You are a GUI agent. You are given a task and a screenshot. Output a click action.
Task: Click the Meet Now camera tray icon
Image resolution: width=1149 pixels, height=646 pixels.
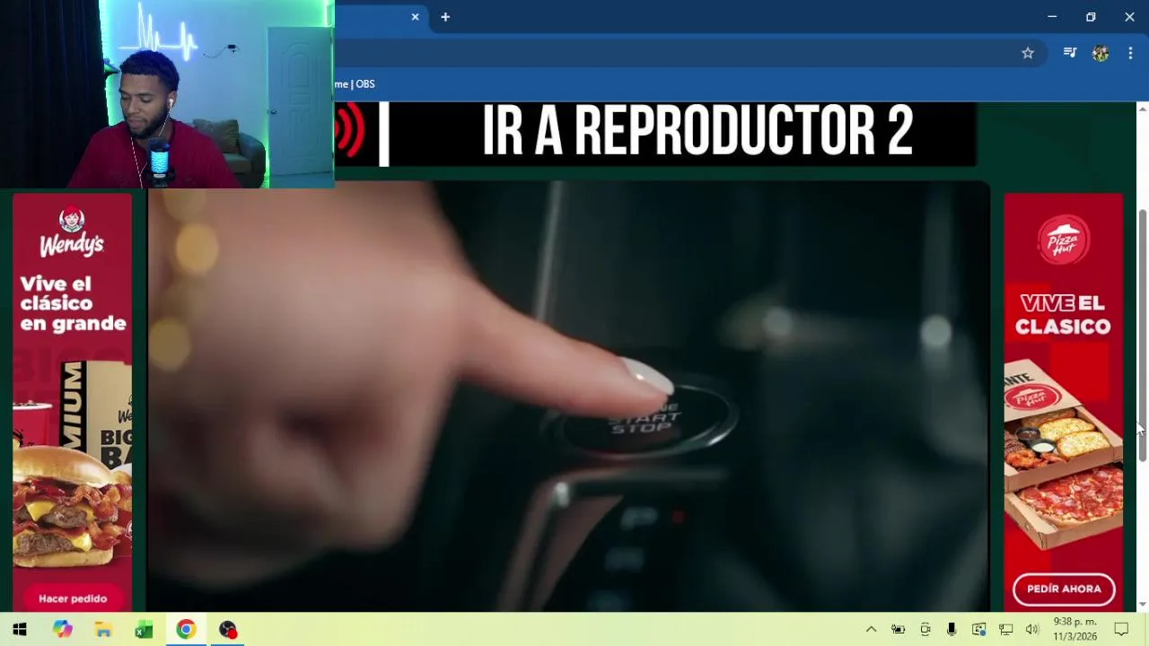(925, 630)
